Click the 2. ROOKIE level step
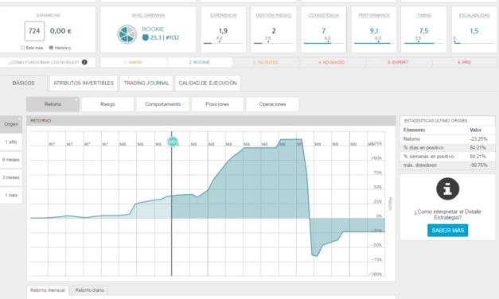The width and height of the screenshot is (499, 299). coord(200,62)
